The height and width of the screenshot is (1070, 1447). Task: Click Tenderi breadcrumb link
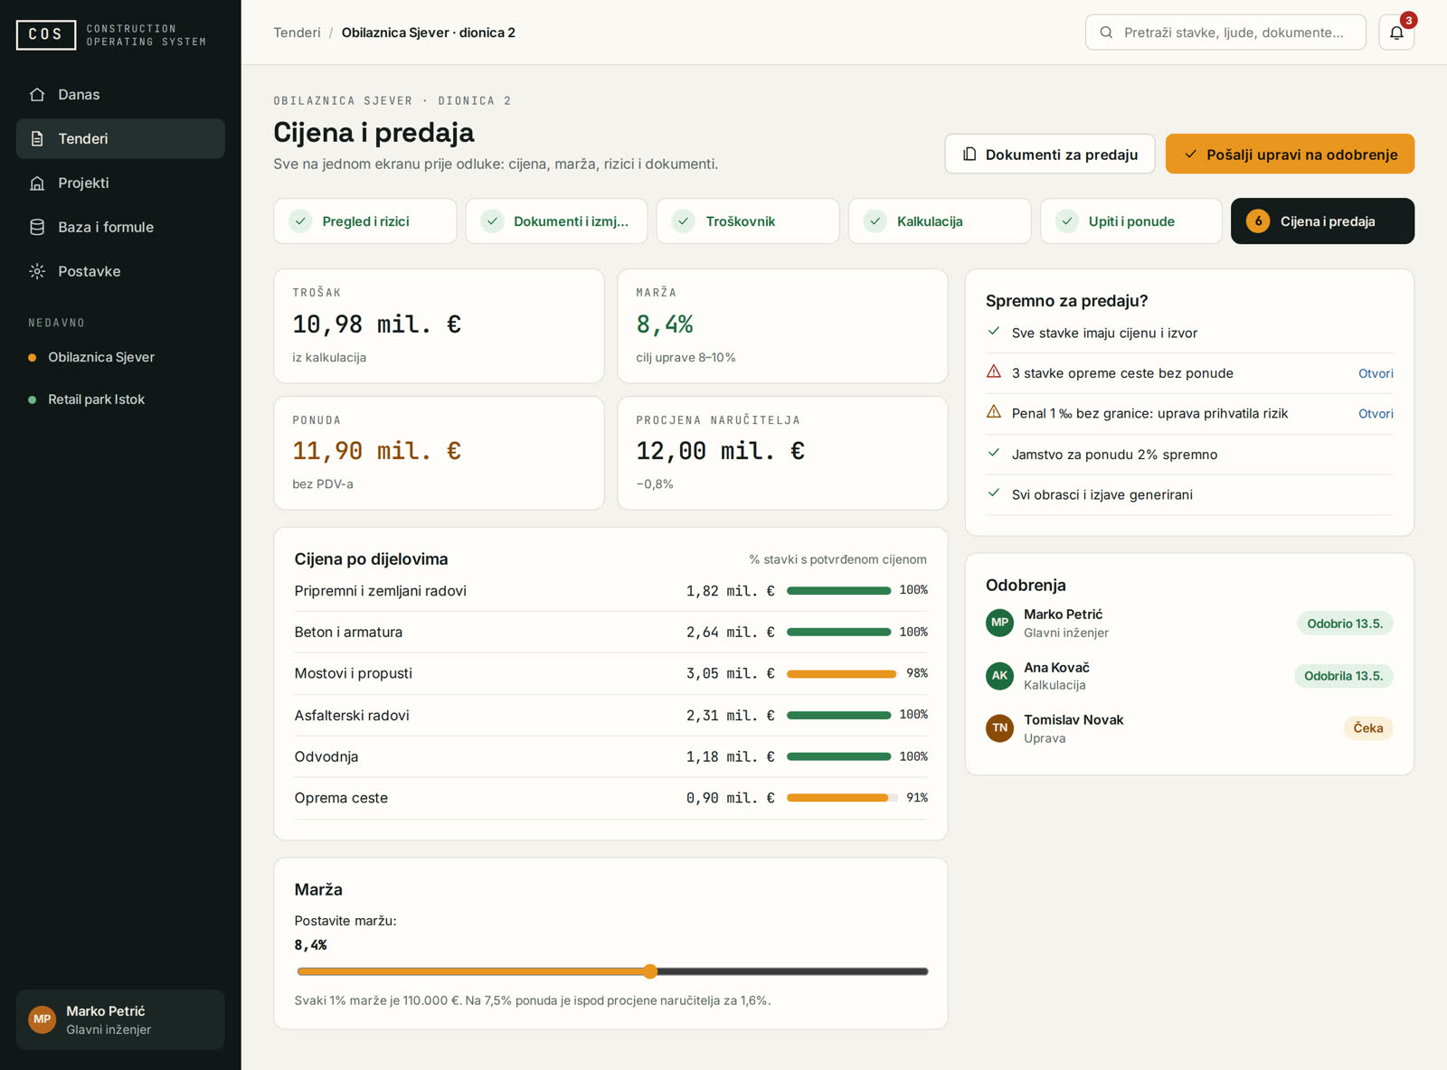click(x=298, y=33)
